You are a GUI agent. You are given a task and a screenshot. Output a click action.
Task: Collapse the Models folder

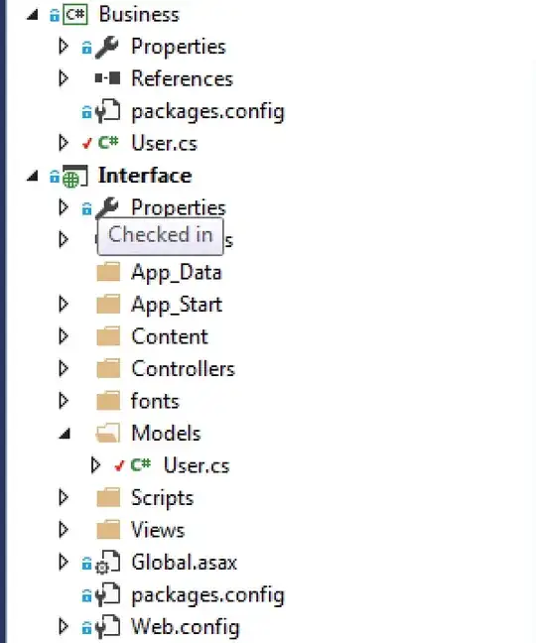click(65, 434)
